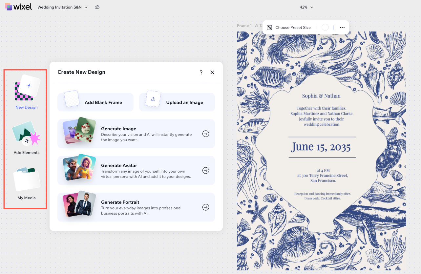Click the Wixel logo
Screen dimensions: 421x274
[19, 7]
